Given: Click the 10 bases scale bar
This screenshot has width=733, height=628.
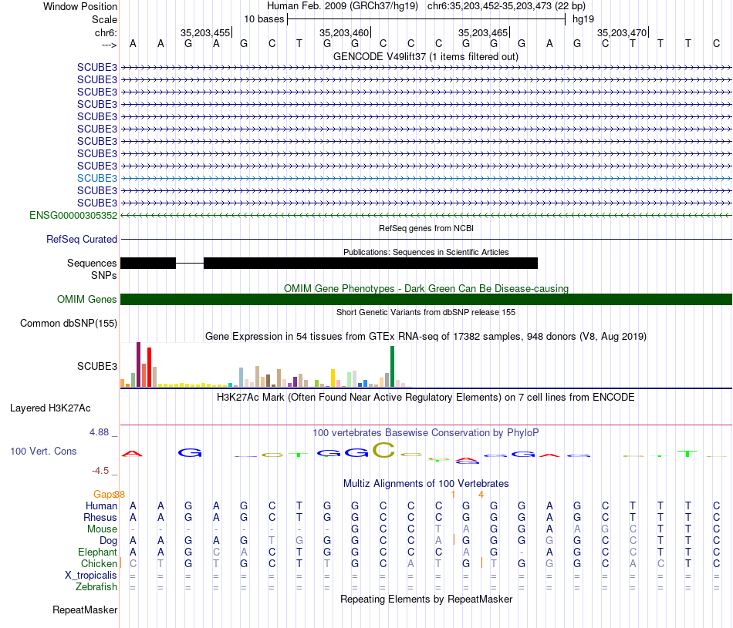Looking at the screenshot, I should pyautogui.click(x=427, y=19).
